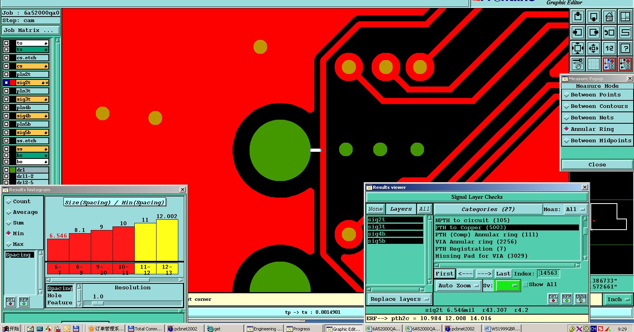634x332 pixels.
Task: Select PTH Registration category
Action: (x=507, y=249)
